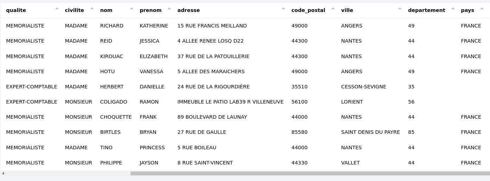
Task: Select COLIGADO in the nom column
Action: click(114, 102)
